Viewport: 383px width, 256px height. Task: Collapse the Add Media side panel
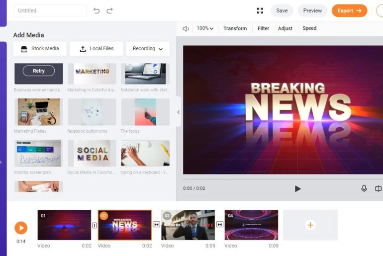[179, 112]
